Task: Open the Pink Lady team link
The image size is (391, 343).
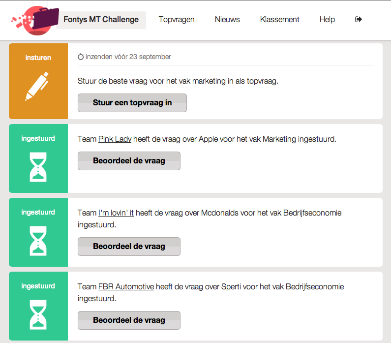Action: [115, 139]
